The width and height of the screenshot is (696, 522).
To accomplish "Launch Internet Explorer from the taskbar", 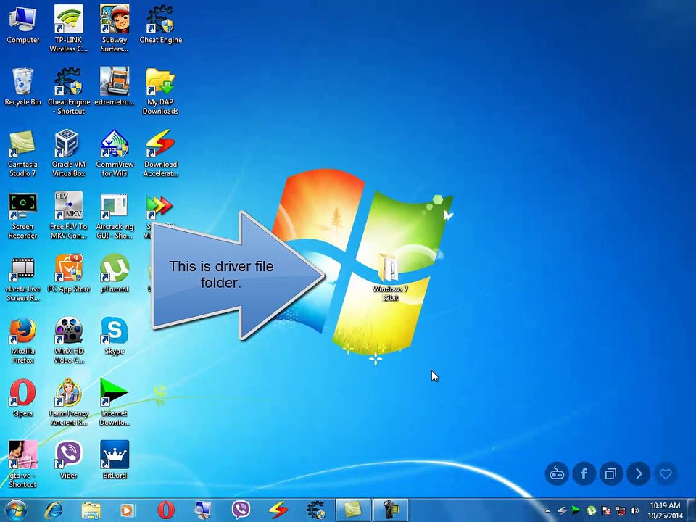I will click(x=54, y=510).
